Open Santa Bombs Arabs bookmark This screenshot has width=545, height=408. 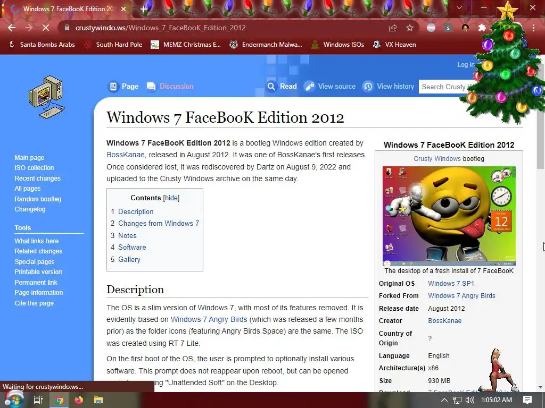pyautogui.click(x=42, y=45)
